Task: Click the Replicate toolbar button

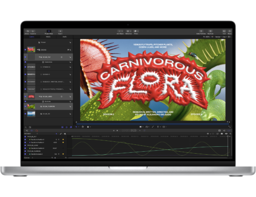Action: pyautogui.click(x=210, y=31)
